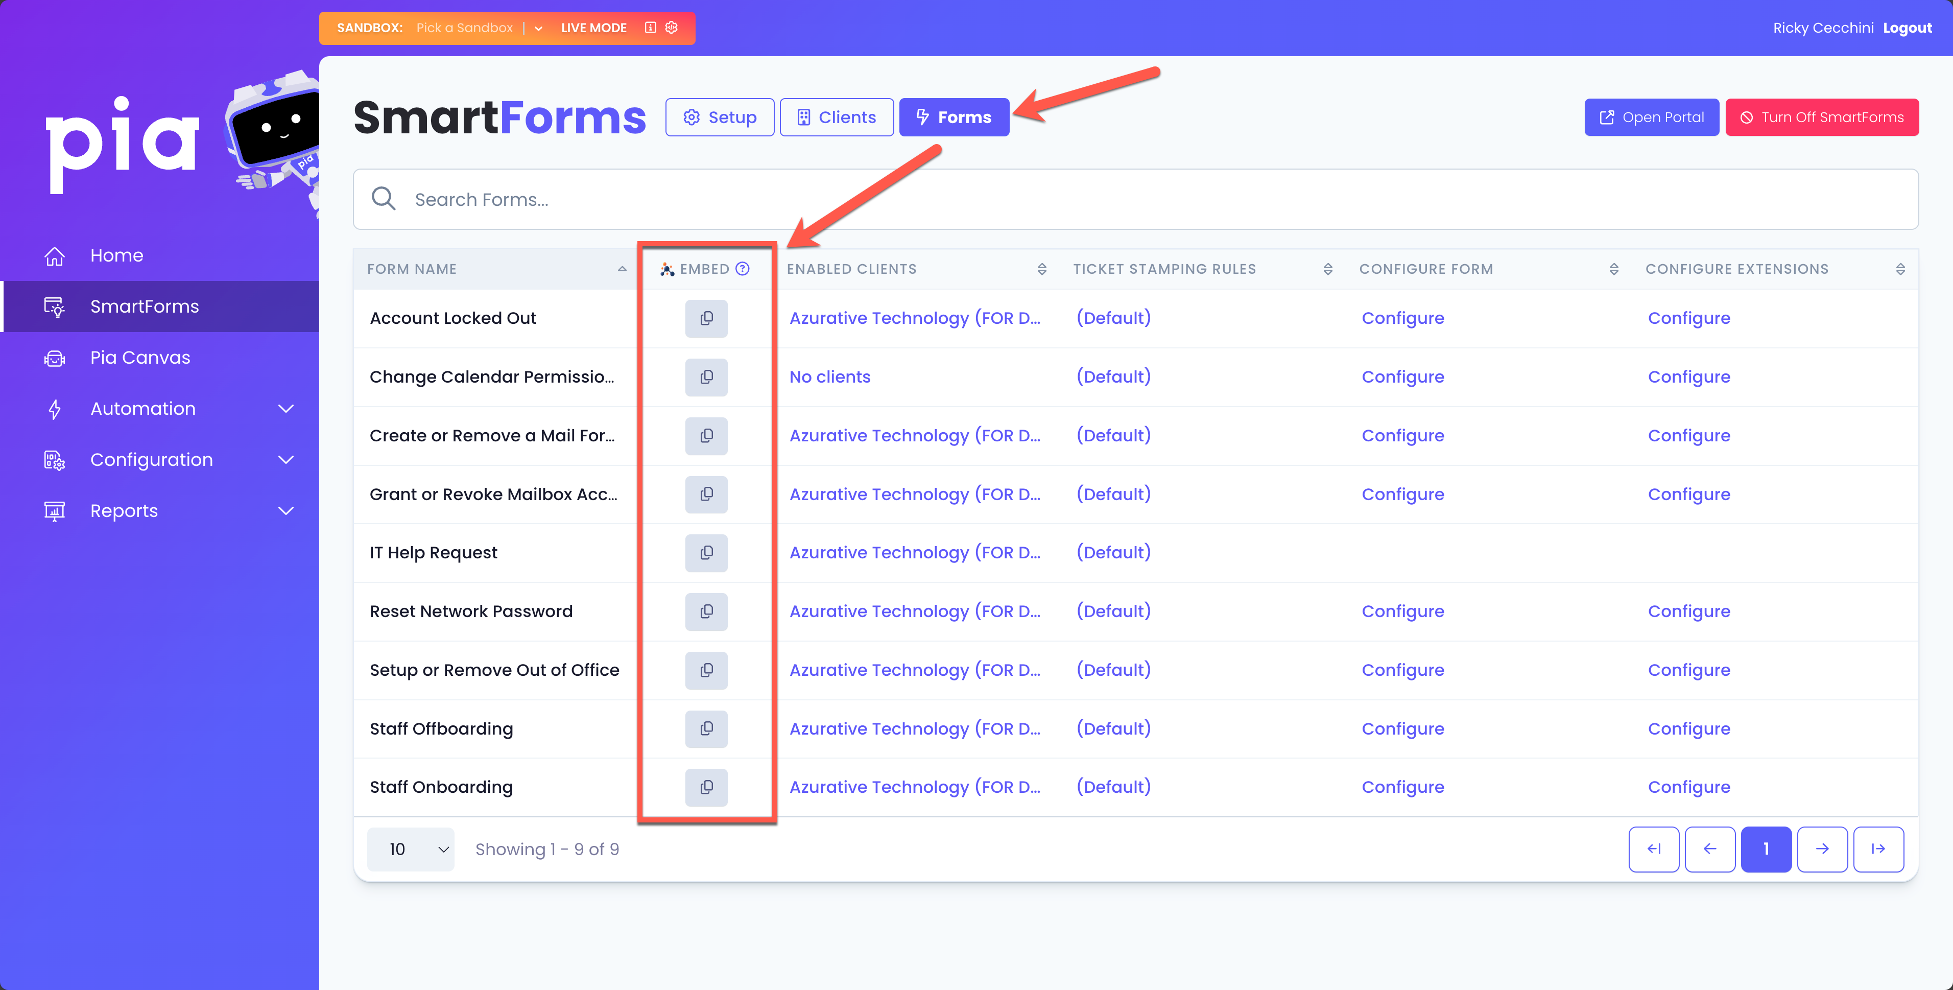
Task: Select page 1 pagination button
Action: click(1766, 849)
